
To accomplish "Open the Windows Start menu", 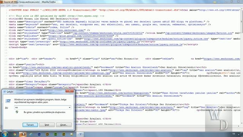I will tap(5, 134).
